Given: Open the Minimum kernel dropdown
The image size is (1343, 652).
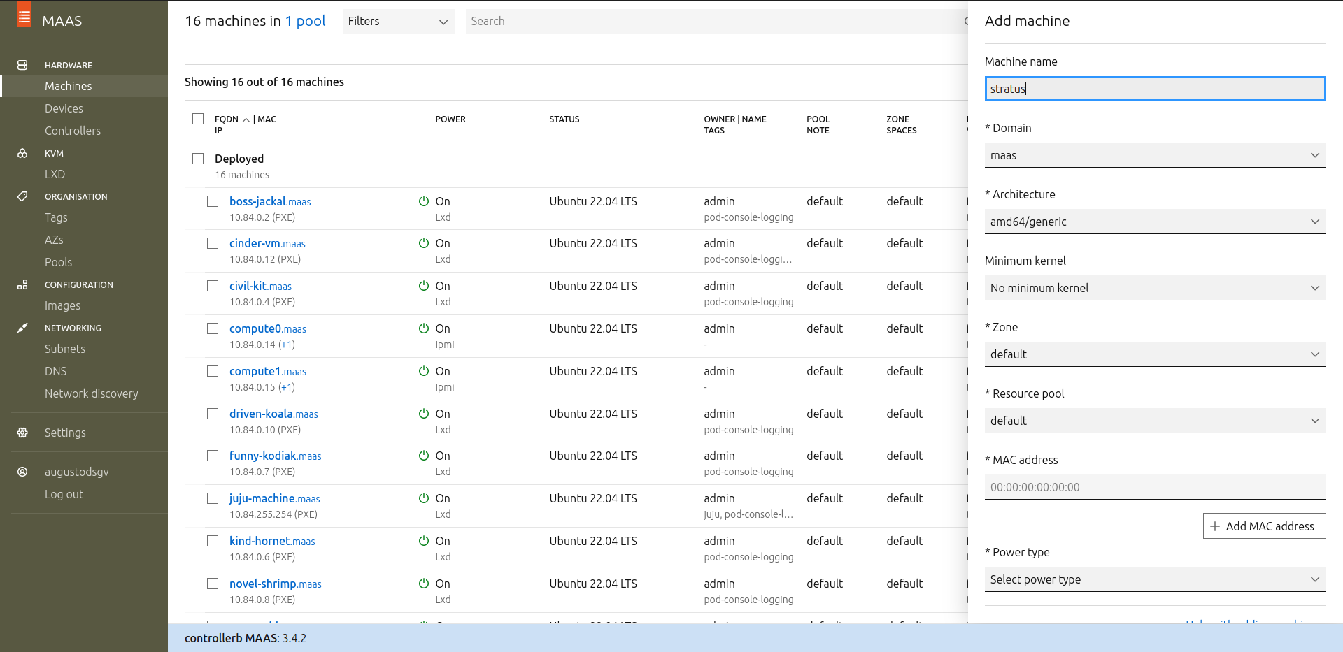Looking at the screenshot, I should pos(1155,288).
